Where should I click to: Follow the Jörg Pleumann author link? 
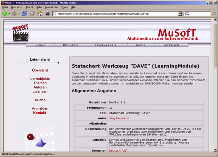(119, 118)
